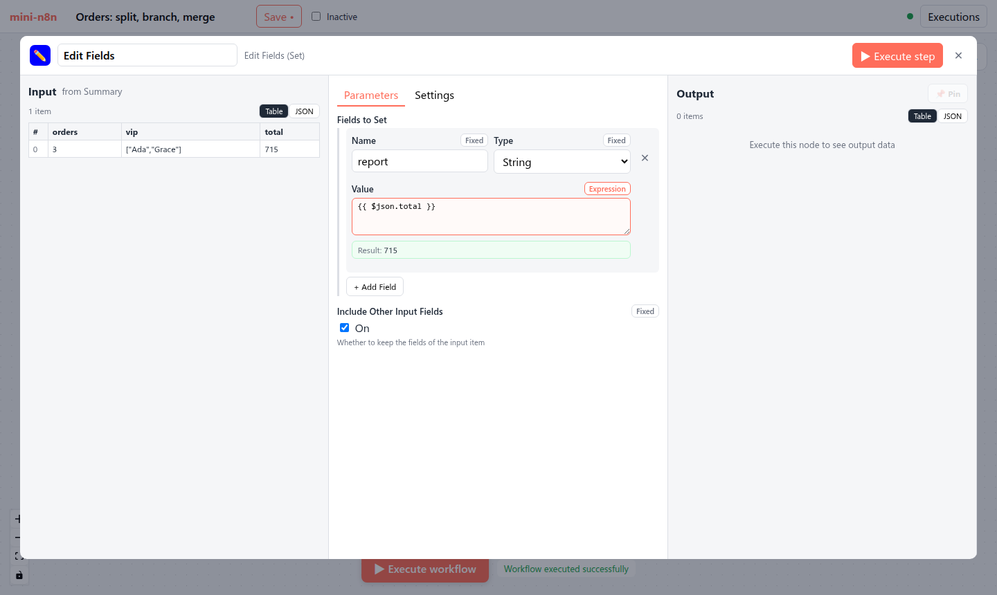Click the Pin output button
The height and width of the screenshot is (595, 997).
tap(948, 94)
